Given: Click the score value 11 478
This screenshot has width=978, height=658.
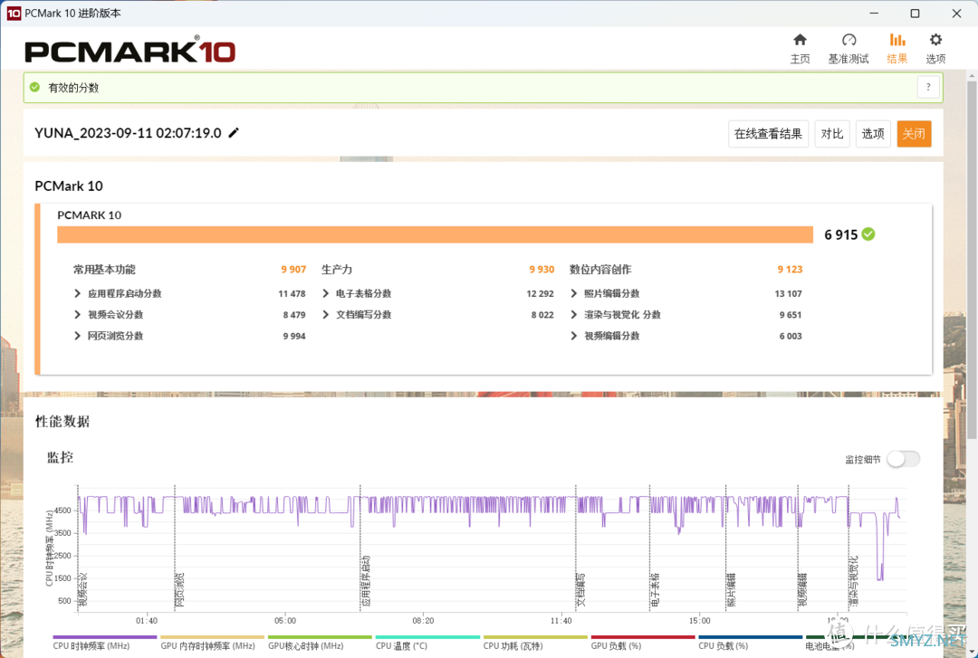Looking at the screenshot, I should click(292, 294).
